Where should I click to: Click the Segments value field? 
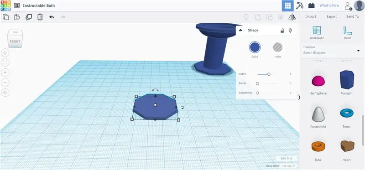[290, 93]
